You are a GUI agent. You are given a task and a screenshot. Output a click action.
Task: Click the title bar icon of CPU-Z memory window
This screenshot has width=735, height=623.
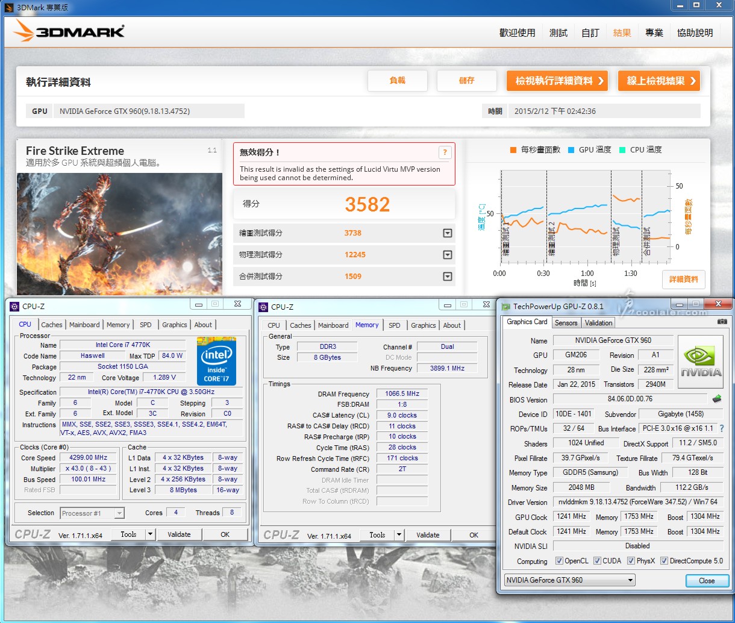point(263,307)
